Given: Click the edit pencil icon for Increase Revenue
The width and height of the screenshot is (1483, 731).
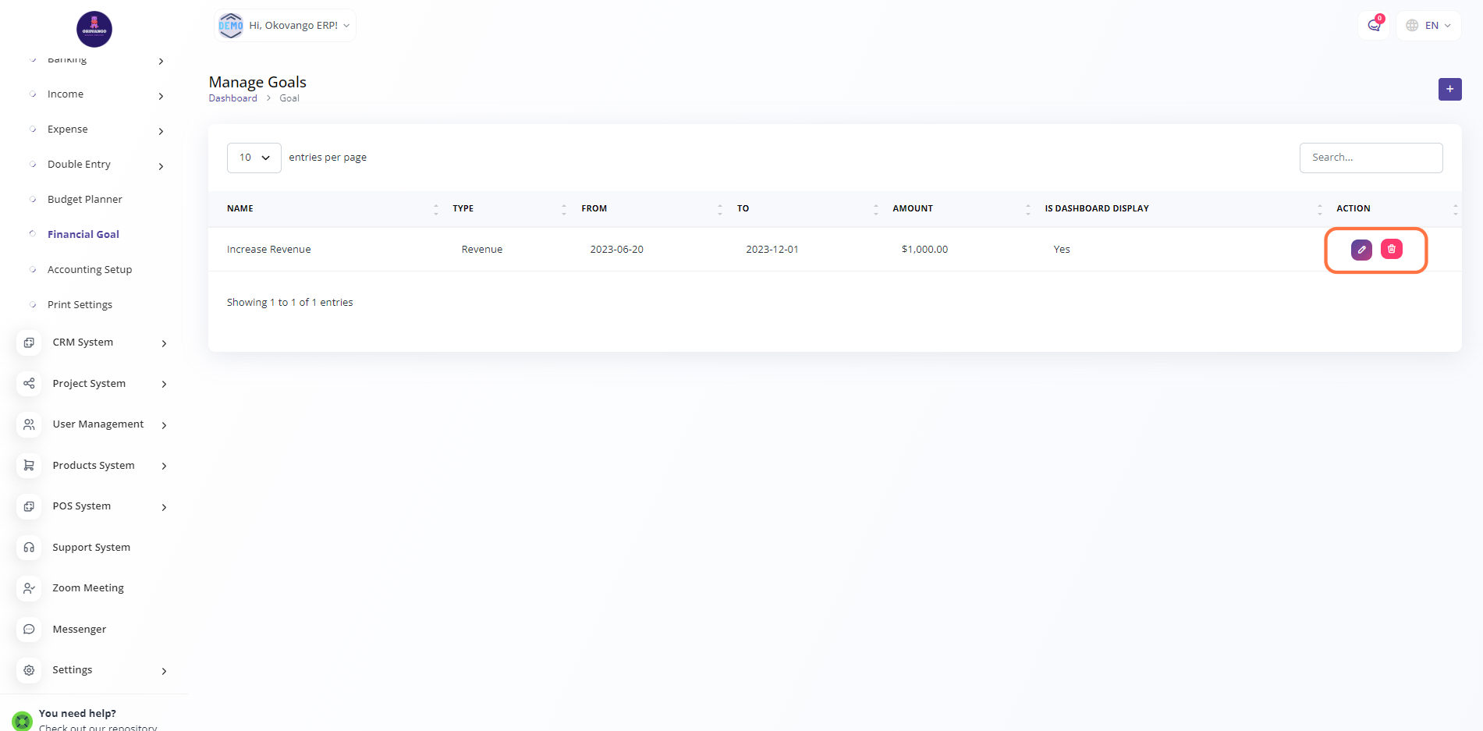Looking at the screenshot, I should (x=1361, y=250).
